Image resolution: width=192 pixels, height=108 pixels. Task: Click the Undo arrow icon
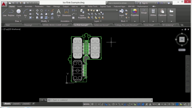tap(28, 3)
